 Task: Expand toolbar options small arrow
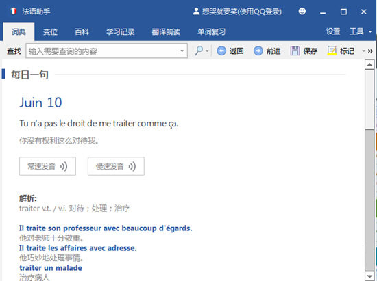tap(364, 51)
